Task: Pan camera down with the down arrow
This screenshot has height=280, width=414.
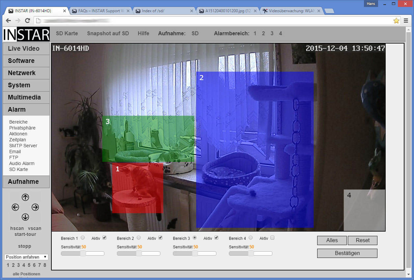Action: point(25,217)
